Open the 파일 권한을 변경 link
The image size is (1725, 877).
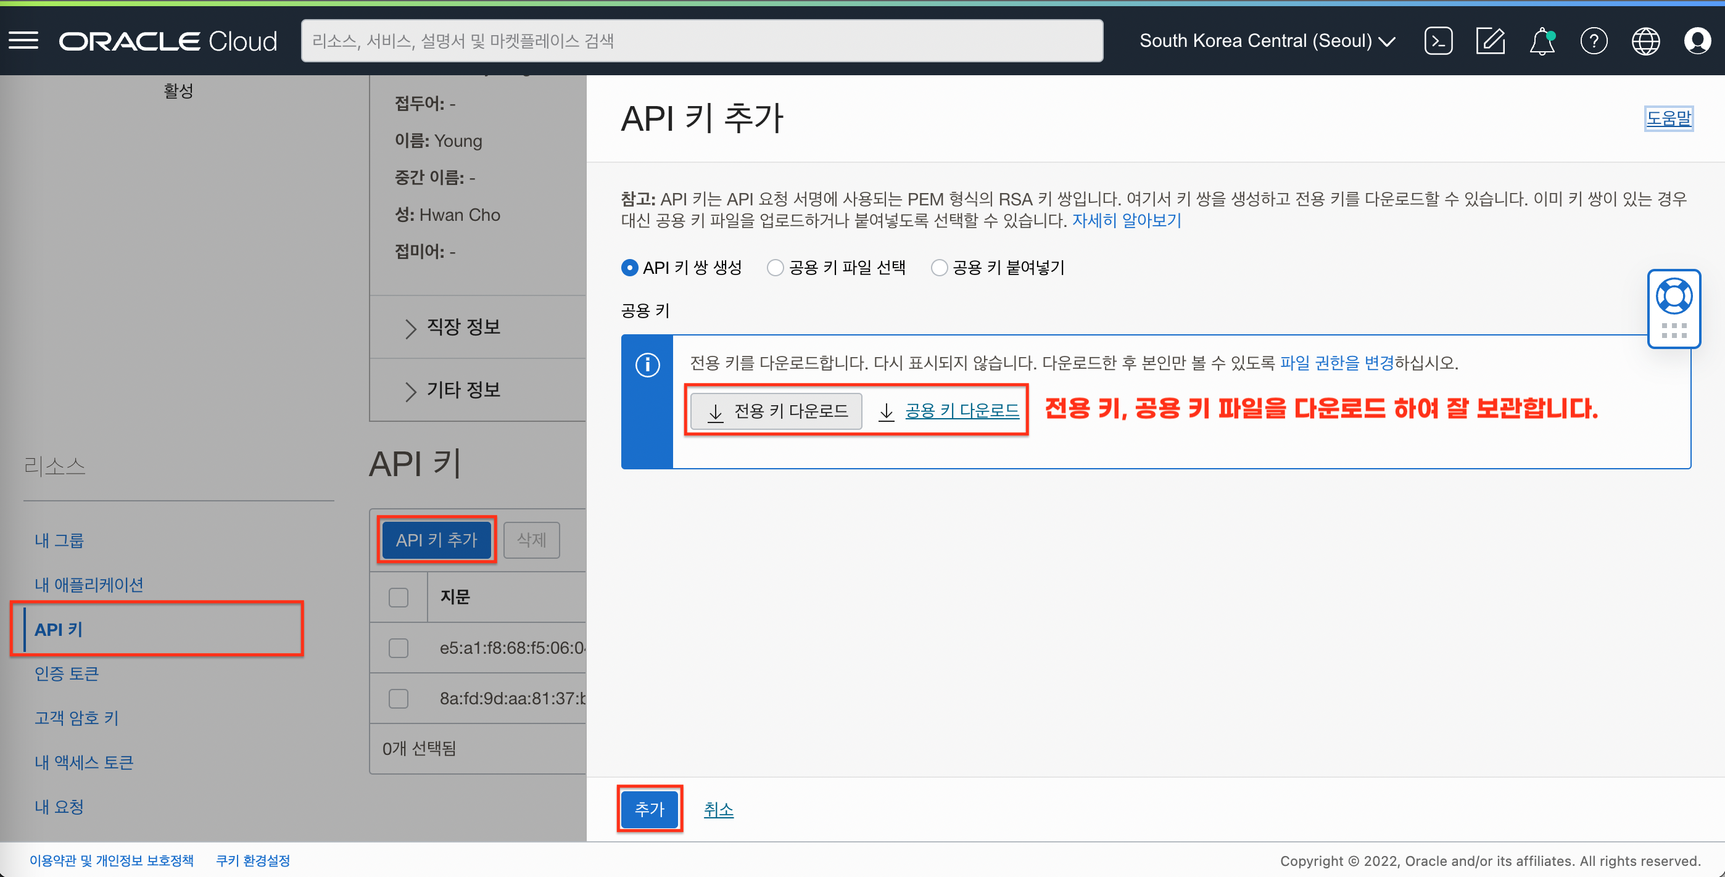(1336, 363)
